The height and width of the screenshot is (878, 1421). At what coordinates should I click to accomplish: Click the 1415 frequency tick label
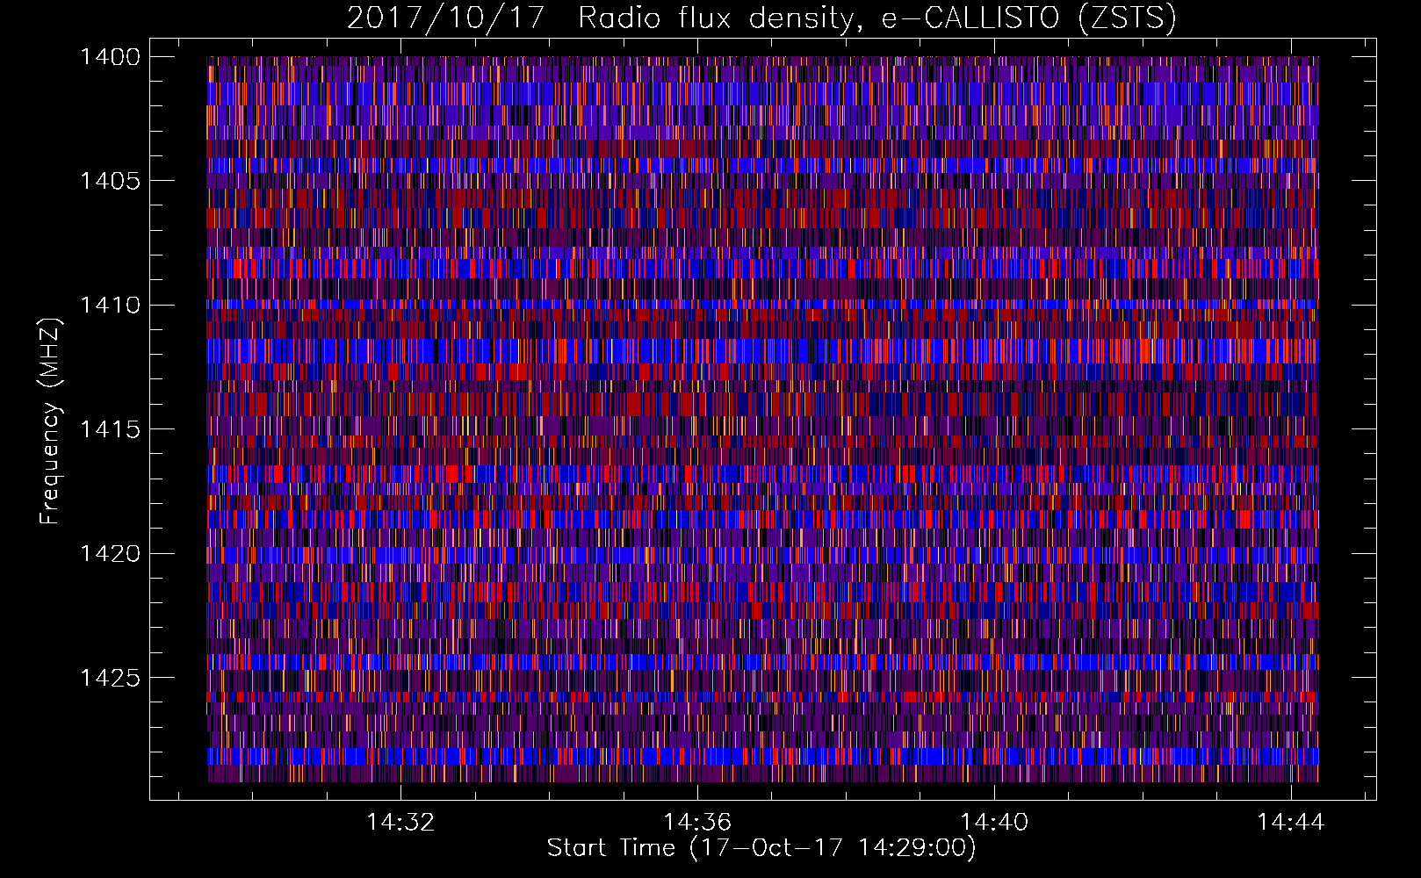point(110,429)
